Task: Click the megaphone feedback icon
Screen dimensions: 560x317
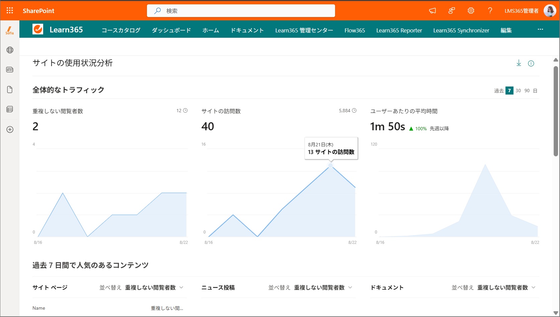Action: coord(432,11)
